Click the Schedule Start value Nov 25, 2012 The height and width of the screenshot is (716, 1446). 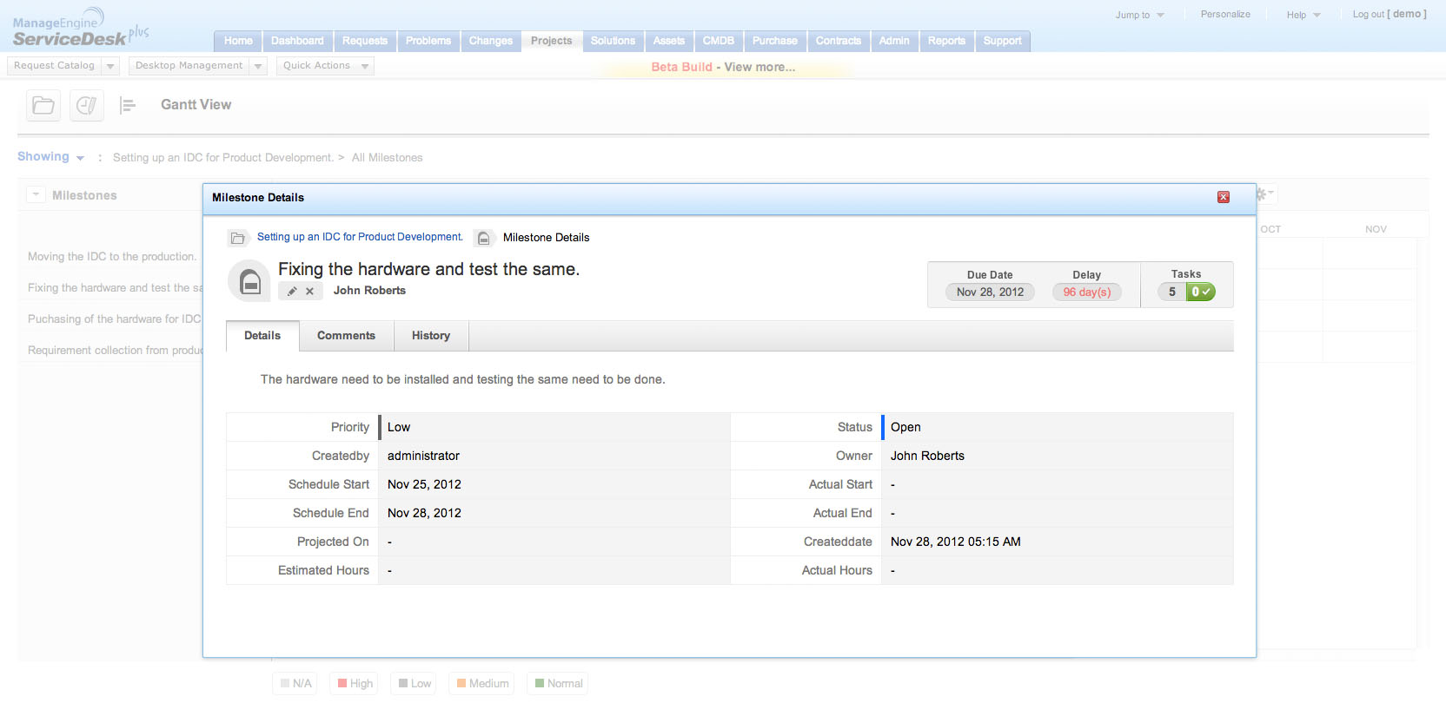click(x=424, y=484)
